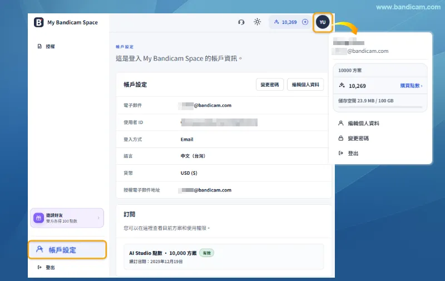Click the gift icon on invite card
445x281 pixels.
[x=38, y=218]
